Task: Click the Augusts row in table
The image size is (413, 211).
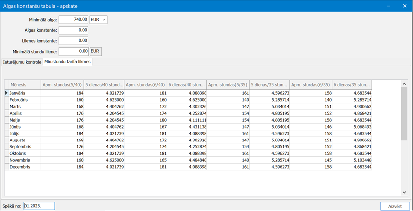Action: pyautogui.click(x=24, y=140)
